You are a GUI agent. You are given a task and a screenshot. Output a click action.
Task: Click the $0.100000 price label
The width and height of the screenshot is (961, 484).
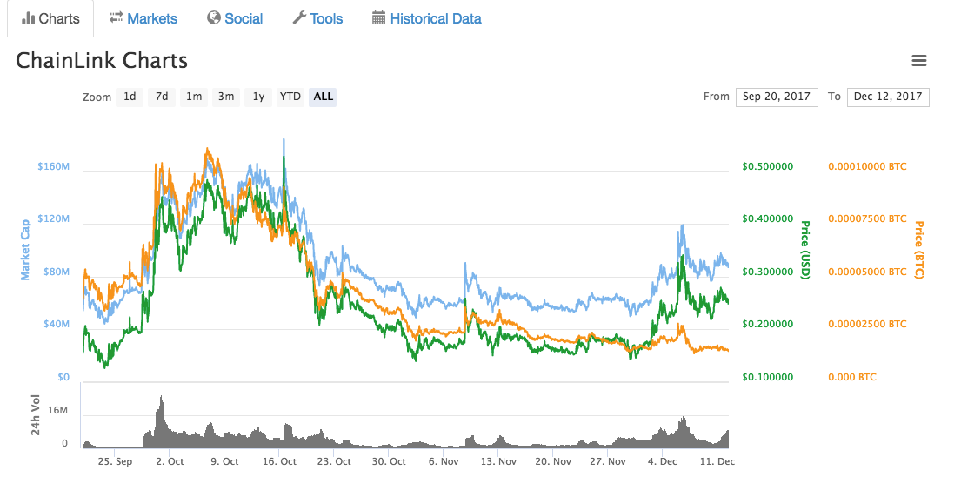pos(767,377)
